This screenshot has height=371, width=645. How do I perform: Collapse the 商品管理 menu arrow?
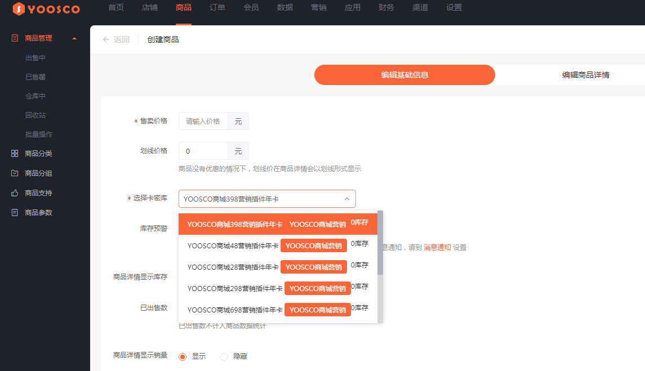74,38
